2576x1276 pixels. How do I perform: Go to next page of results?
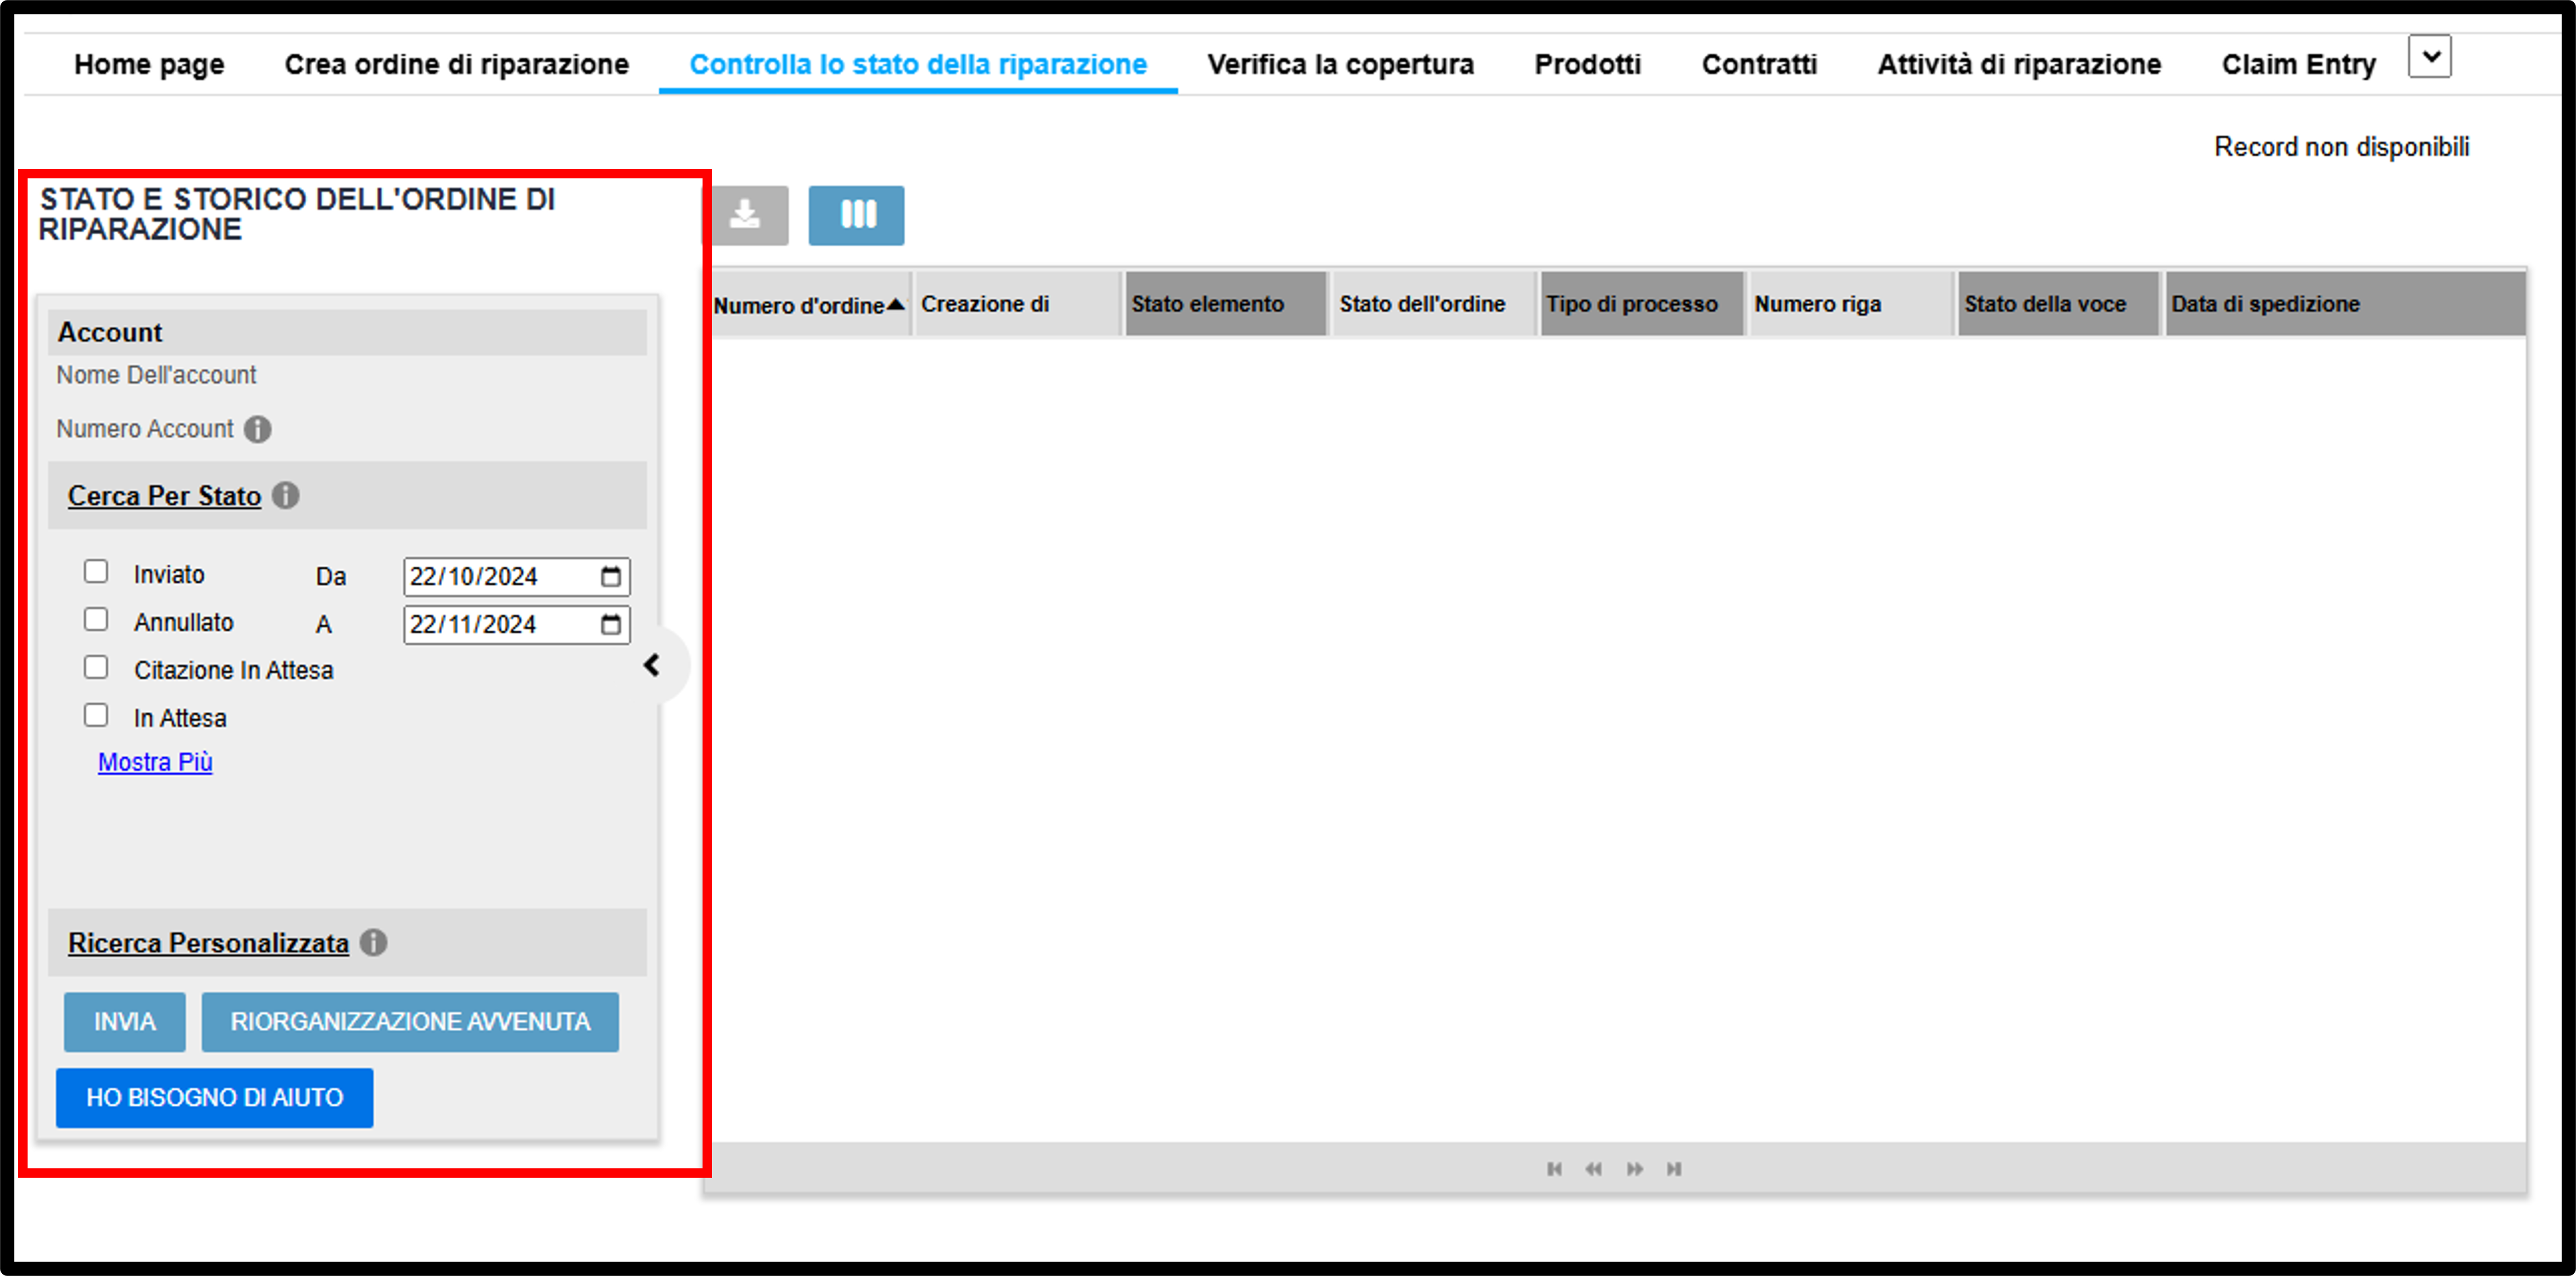1635,1168
